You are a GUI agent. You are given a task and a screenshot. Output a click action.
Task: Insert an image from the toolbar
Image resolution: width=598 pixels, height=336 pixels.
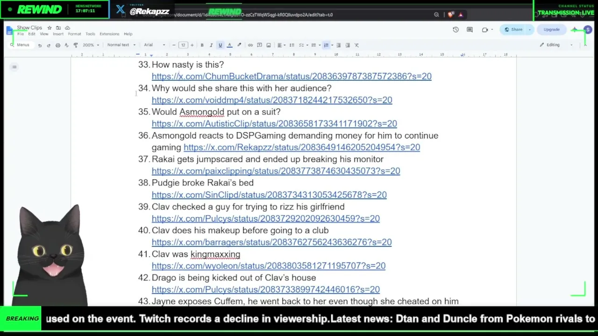click(x=269, y=45)
